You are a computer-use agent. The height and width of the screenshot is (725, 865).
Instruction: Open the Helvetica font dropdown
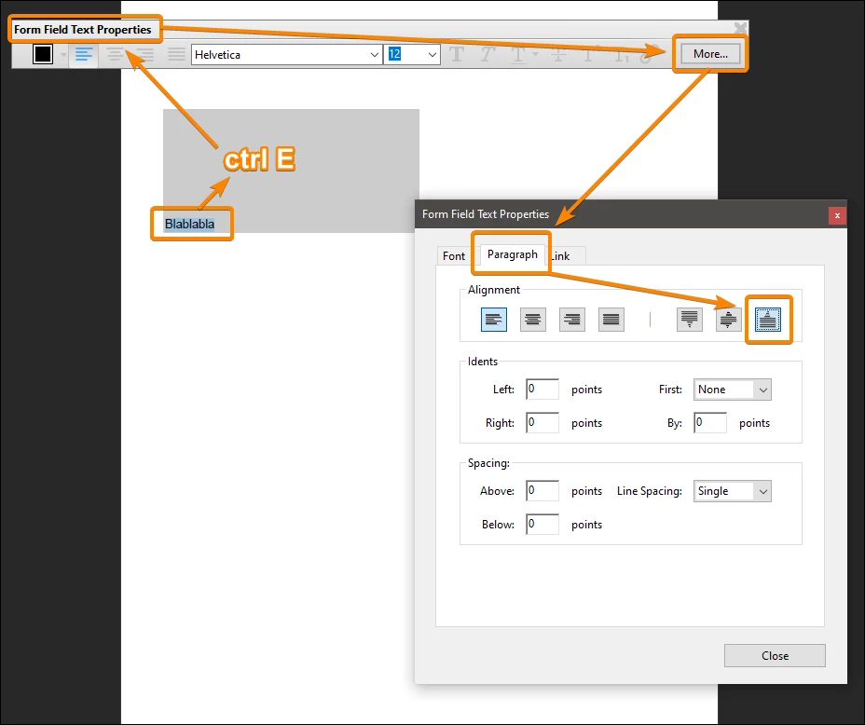coord(287,55)
